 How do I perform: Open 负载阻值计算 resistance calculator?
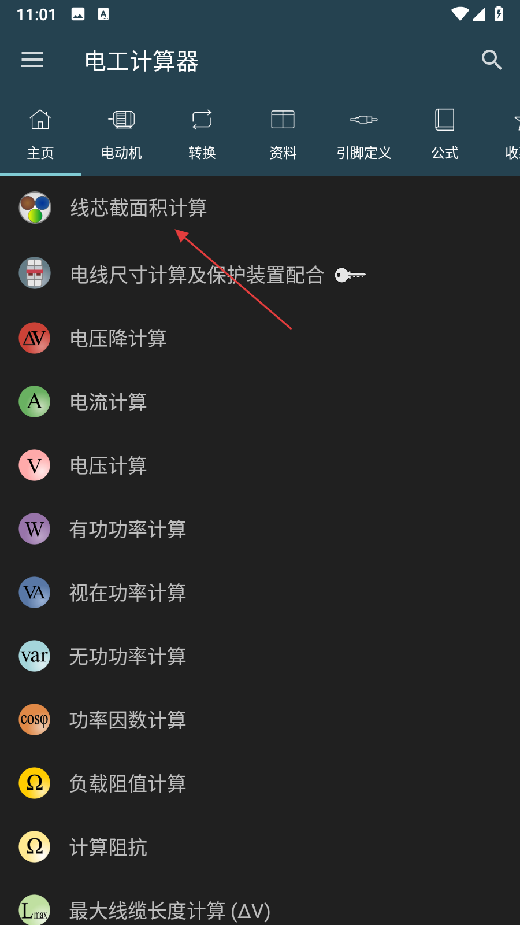pyautogui.click(x=260, y=783)
